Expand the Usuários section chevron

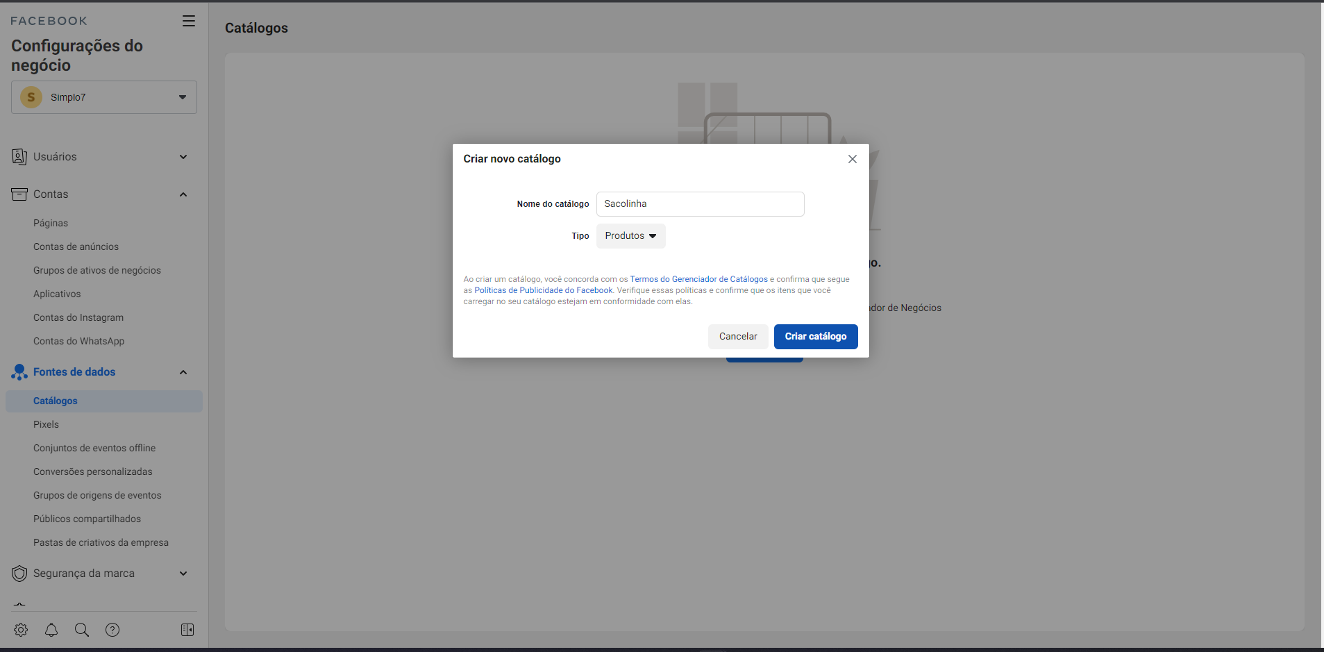[183, 157]
